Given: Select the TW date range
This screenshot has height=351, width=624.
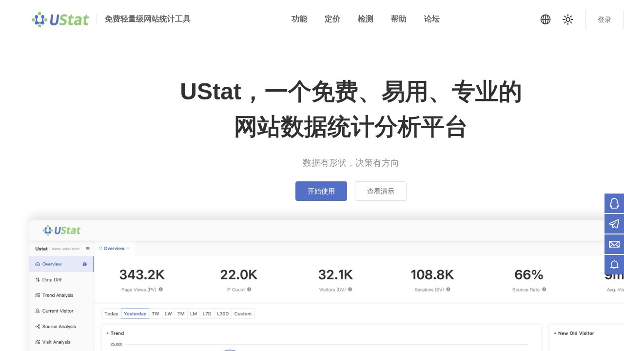Looking at the screenshot, I should click(156, 313).
